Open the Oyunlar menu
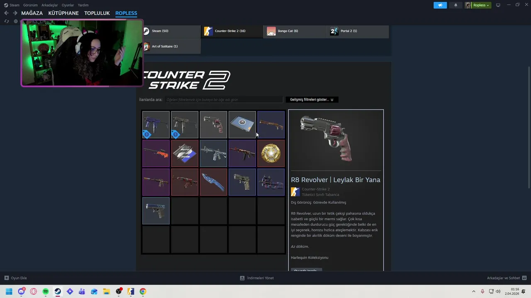The height and width of the screenshot is (298, 531). click(68, 5)
